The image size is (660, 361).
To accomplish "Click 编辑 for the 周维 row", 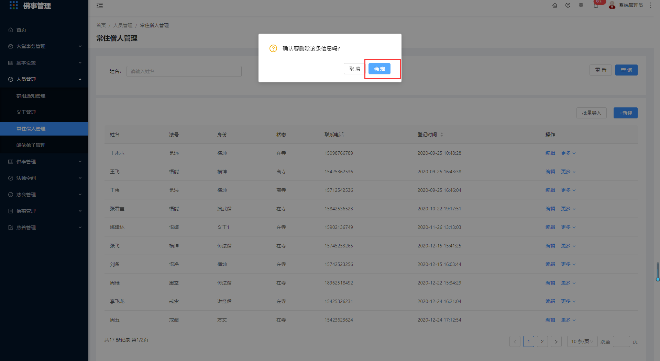I will click(x=550, y=283).
